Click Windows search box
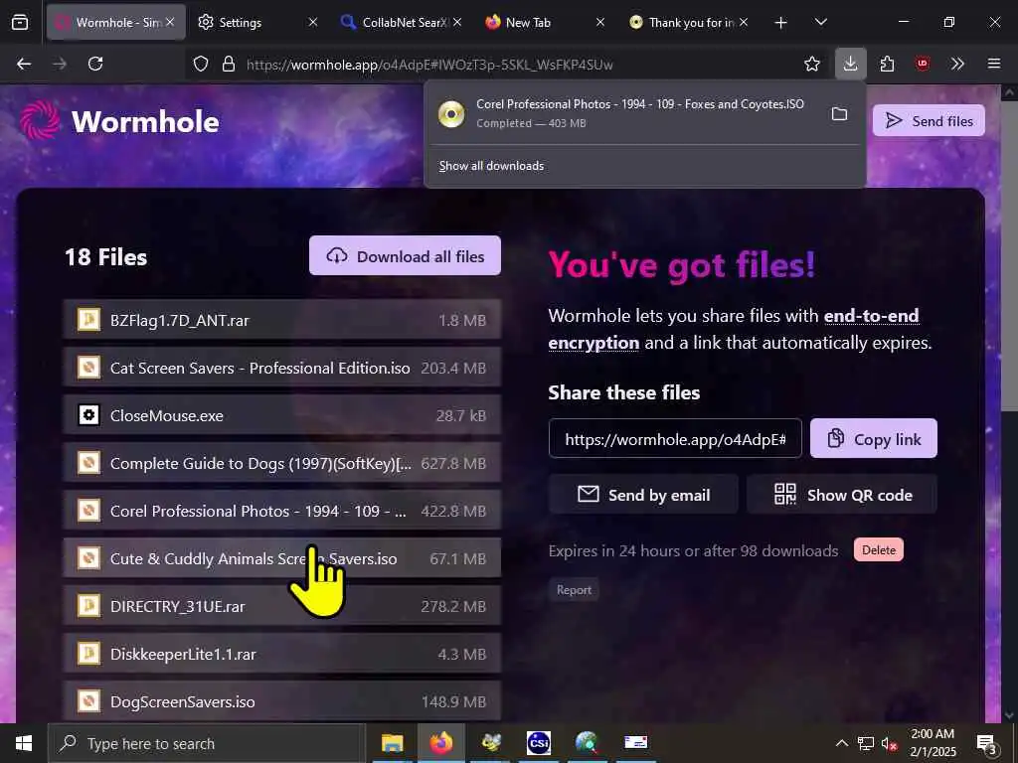This screenshot has height=763, width=1018. coord(207,743)
